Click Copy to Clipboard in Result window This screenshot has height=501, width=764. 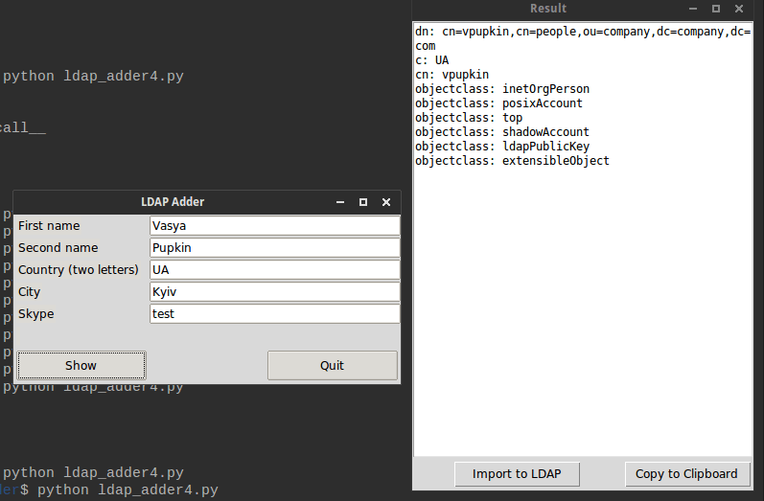click(687, 474)
